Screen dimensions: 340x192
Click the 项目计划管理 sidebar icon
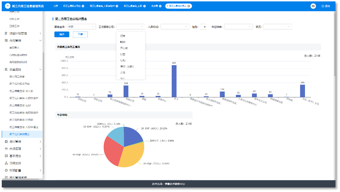[x=6, y=33]
